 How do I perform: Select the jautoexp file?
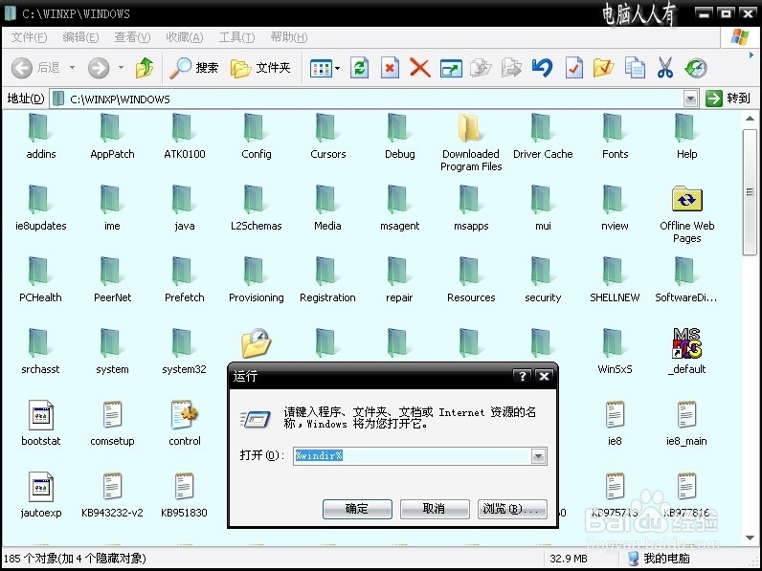[x=41, y=494]
